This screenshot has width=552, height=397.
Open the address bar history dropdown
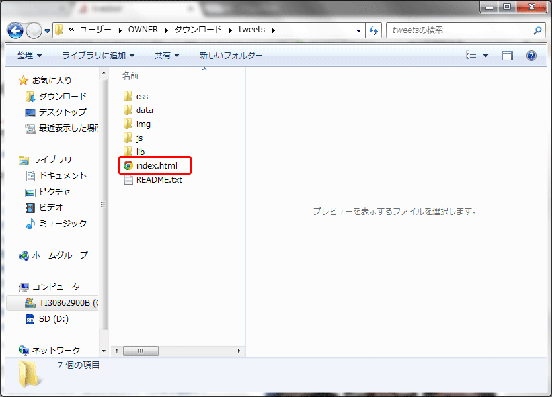(358, 30)
